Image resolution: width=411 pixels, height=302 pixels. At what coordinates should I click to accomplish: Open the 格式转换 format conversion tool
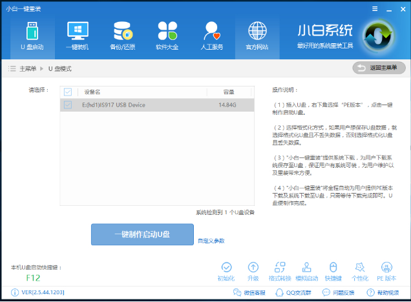coord(280,272)
